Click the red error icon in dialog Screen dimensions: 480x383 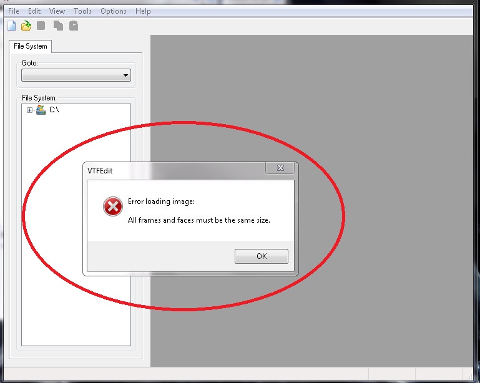[x=112, y=206]
